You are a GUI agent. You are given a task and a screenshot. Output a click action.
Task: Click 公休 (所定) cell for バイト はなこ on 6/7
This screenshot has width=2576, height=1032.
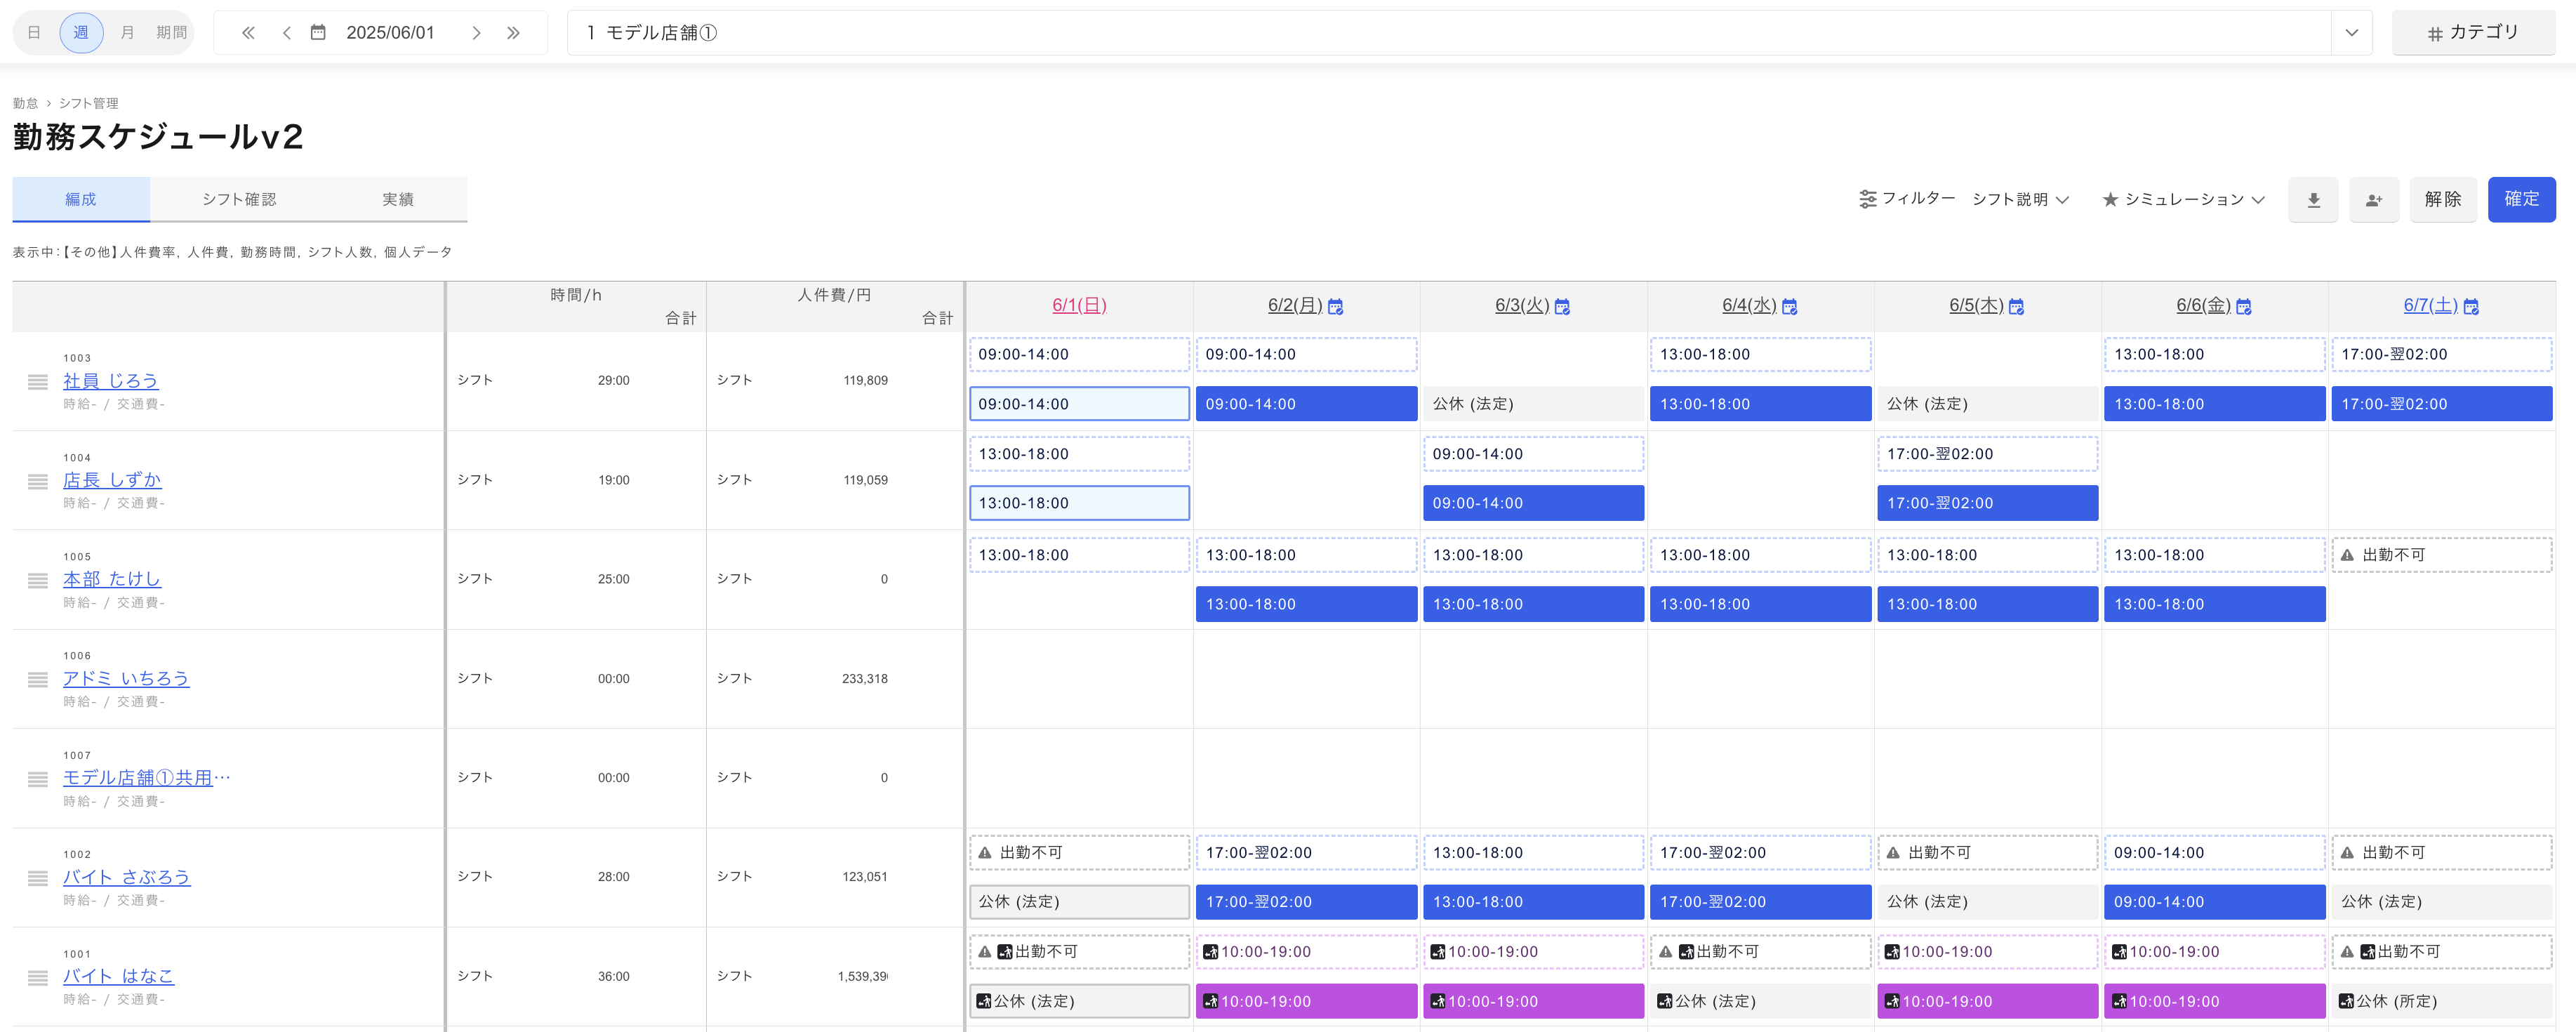click(2441, 1001)
